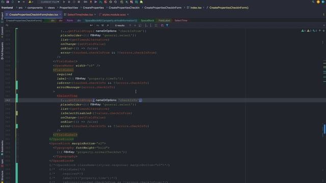Switch to CreatePropertiesCheckInForm/index.tsx tab
The width and height of the screenshot is (326, 183).
click(x=34, y=15)
